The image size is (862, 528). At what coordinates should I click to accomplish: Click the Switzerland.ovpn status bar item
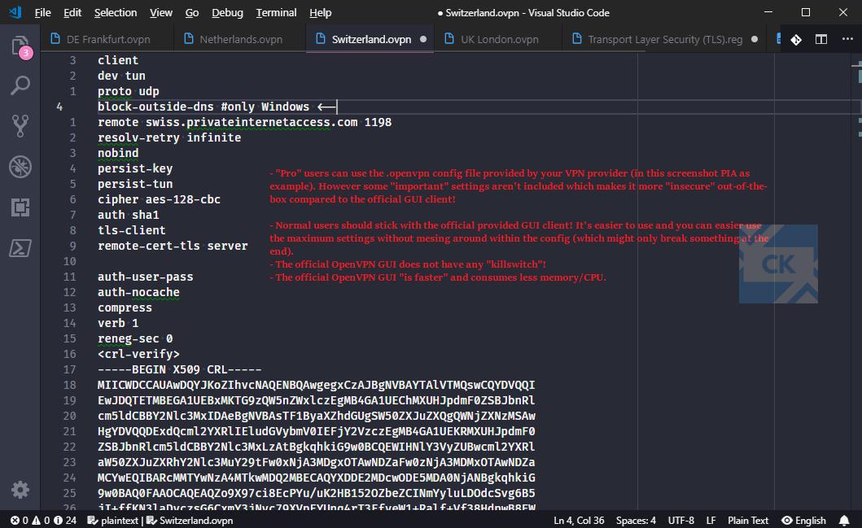coord(190,521)
